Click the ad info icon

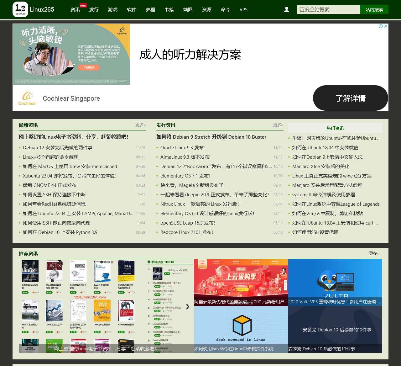pos(381,26)
